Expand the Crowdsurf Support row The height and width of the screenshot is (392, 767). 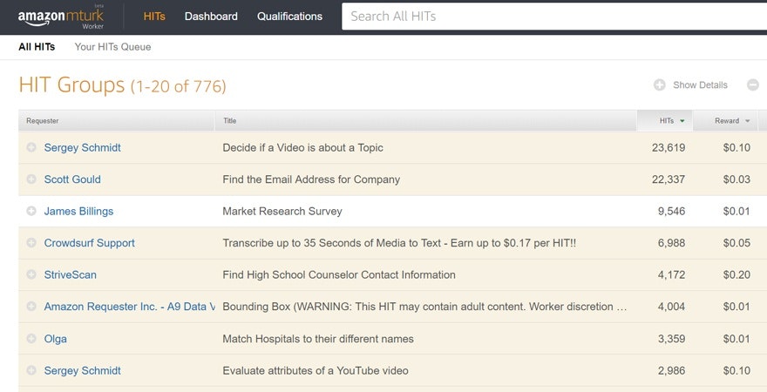31,243
